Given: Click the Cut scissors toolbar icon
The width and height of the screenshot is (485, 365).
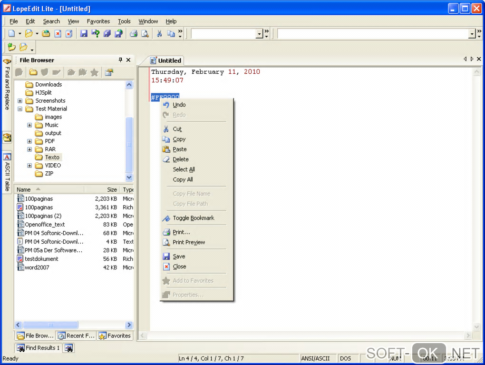Looking at the screenshot, I should 159,34.
